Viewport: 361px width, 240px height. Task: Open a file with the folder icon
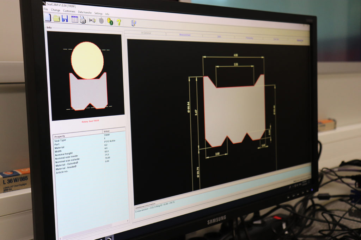point(56,18)
